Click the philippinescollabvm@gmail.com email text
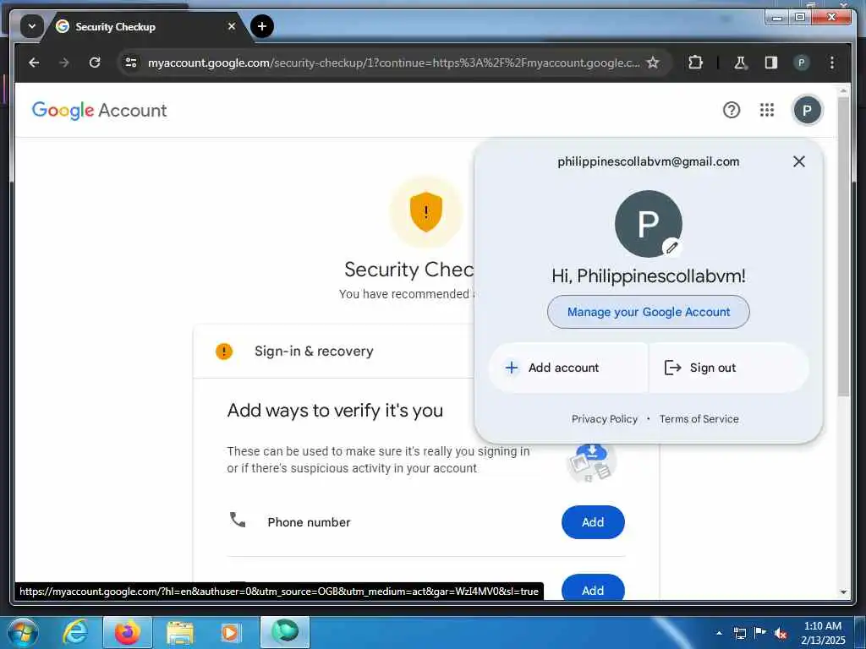Image resolution: width=866 pixels, height=649 pixels. pos(648,161)
